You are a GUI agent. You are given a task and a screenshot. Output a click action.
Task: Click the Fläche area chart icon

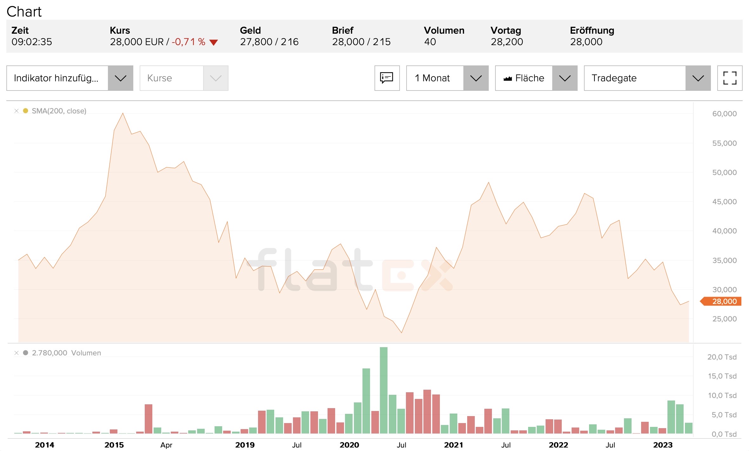tap(508, 78)
